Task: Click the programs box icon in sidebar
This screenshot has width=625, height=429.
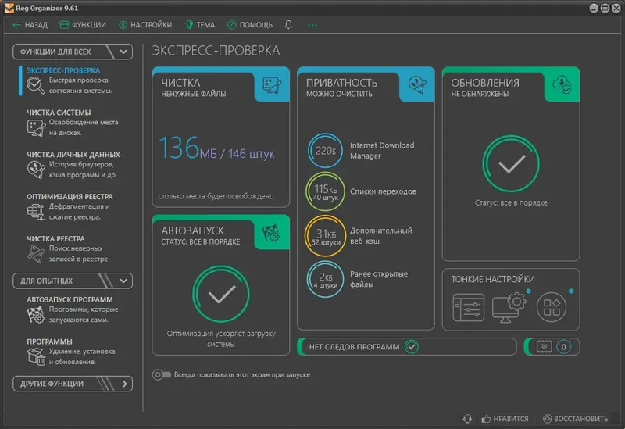Action: 36,356
